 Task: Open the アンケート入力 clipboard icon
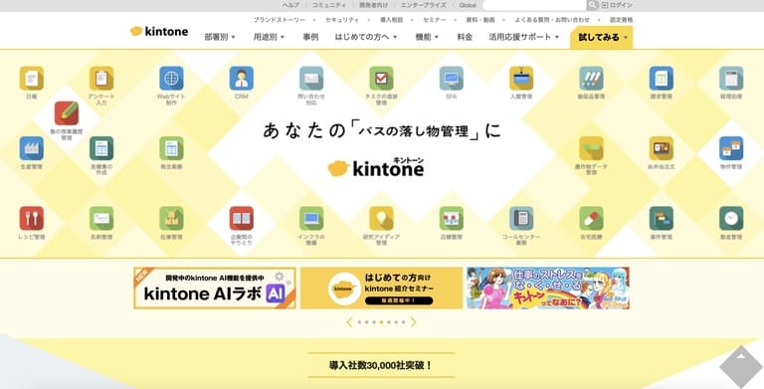[101, 78]
